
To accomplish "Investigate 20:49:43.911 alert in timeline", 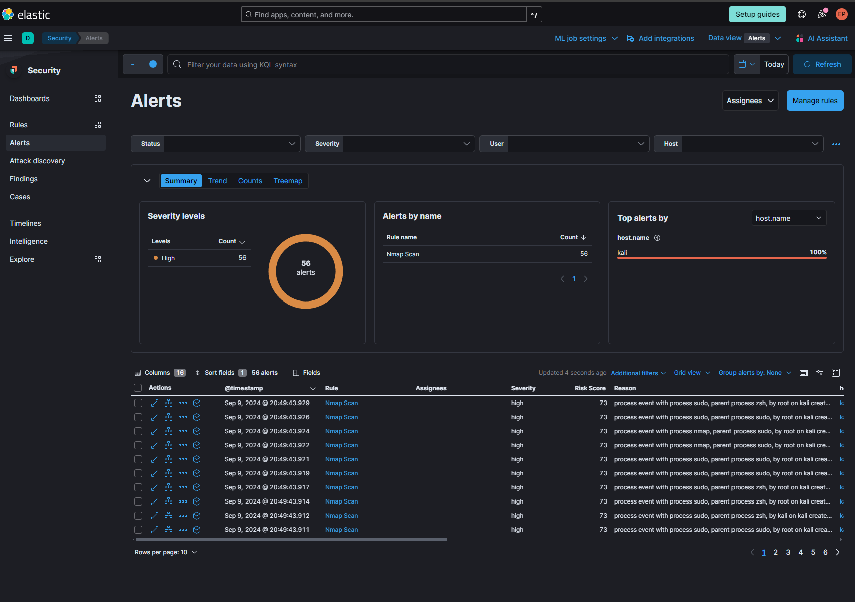I will click(x=197, y=530).
